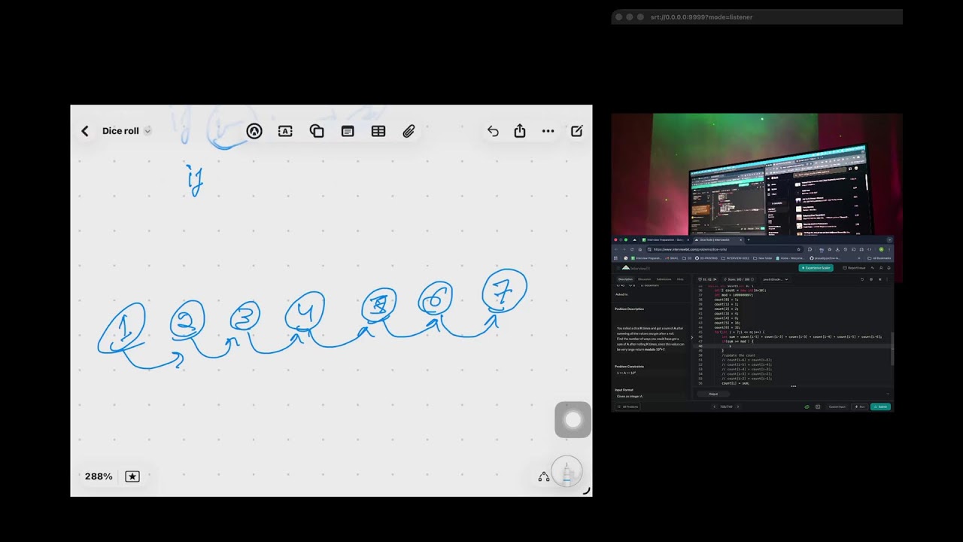Viewport: 963px width, 542px height.
Task: Open the minimized pen tool palette
Action: (x=567, y=473)
